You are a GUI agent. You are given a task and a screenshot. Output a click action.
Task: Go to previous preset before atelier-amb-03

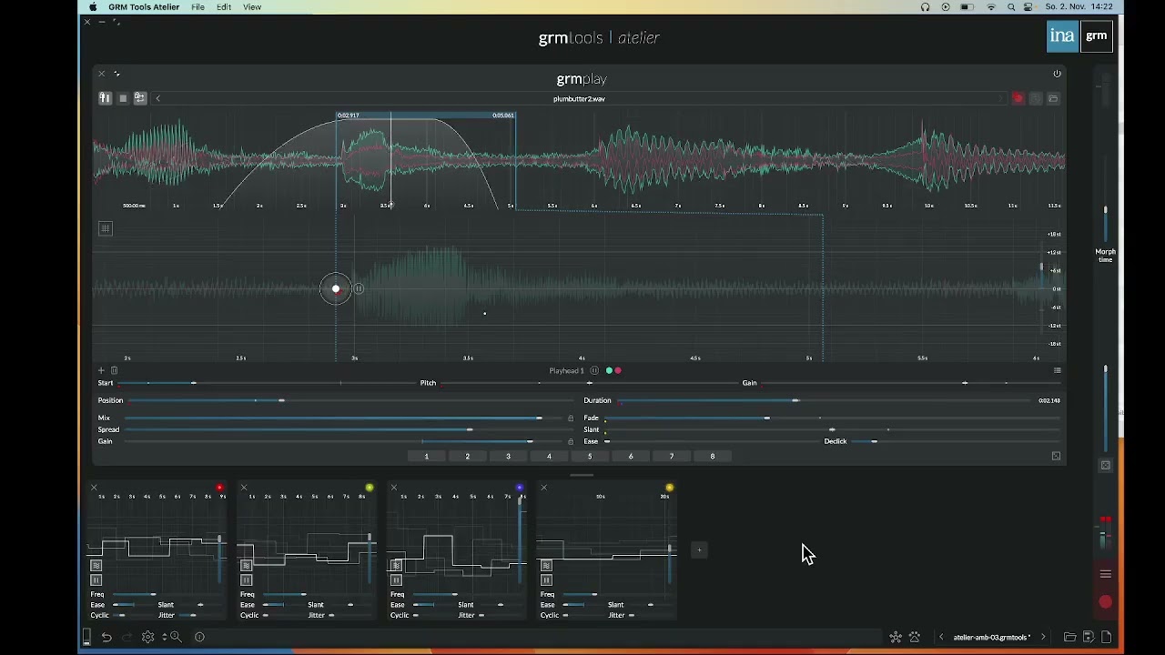point(942,637)
